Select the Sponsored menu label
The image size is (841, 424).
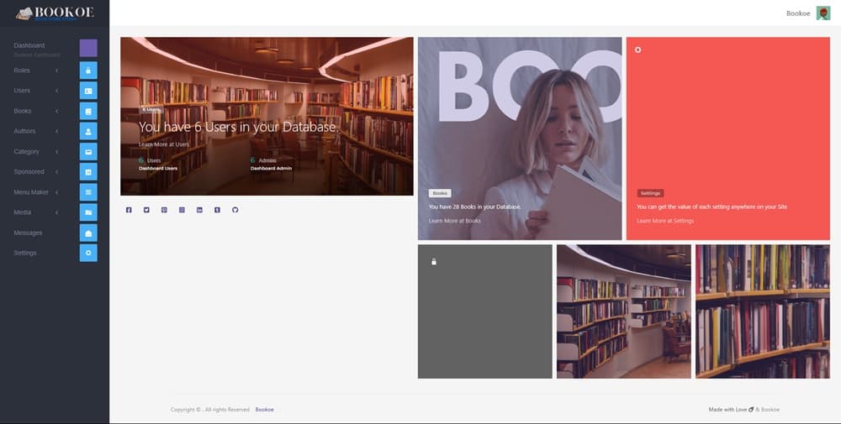[x=29, y=172]
